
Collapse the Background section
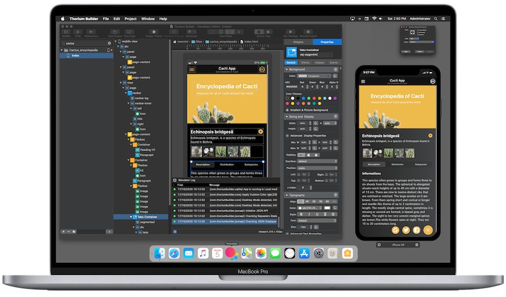[287, 69]
